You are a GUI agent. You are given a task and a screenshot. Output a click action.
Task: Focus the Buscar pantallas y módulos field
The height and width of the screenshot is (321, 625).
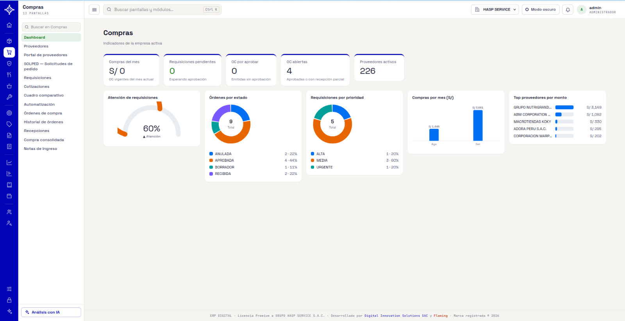[162, 9]
